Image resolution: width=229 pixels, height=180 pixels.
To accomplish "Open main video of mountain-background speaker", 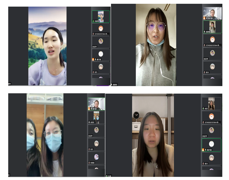I will pos(47,46).
